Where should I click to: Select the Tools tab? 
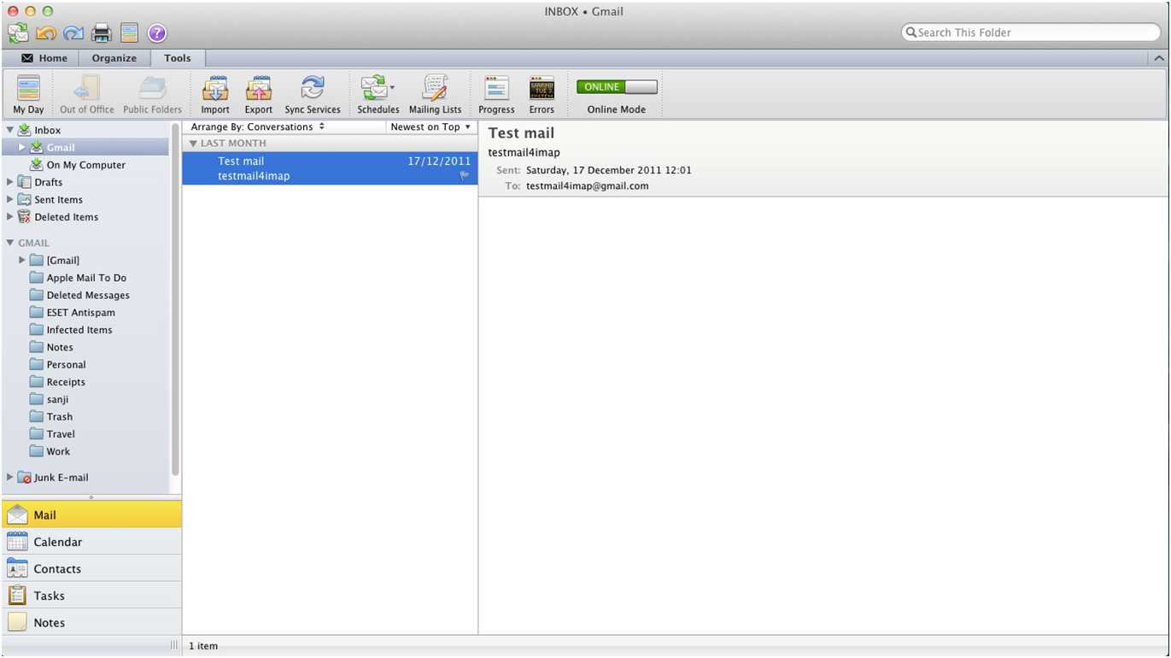pos(178,58)
